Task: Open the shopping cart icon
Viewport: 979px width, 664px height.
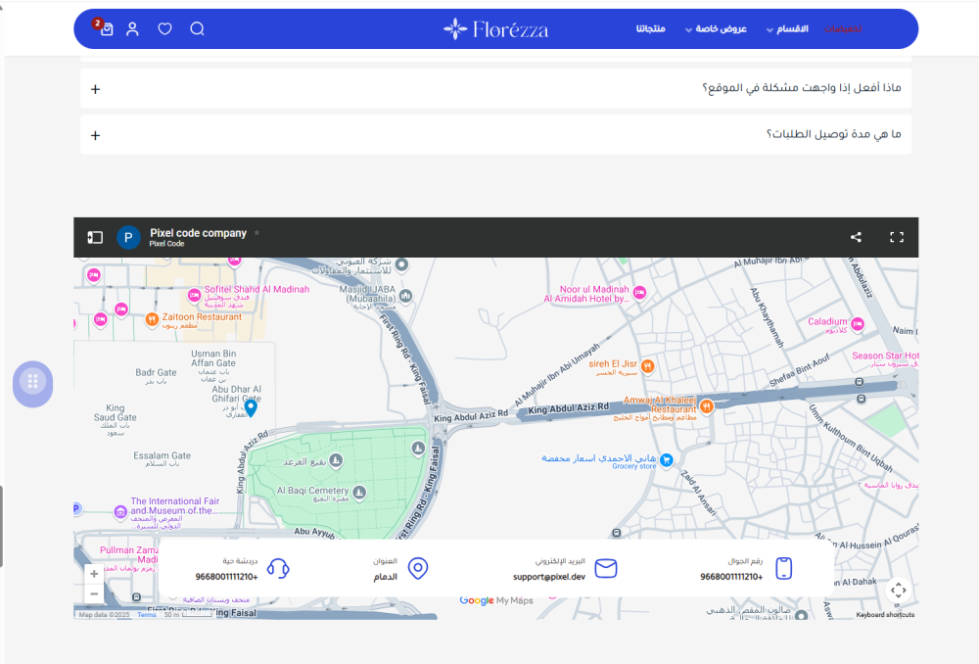Action: point(107,29)
